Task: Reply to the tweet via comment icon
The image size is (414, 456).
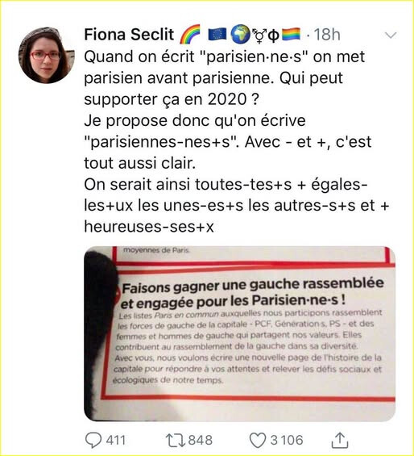Action: click(93, 441)
